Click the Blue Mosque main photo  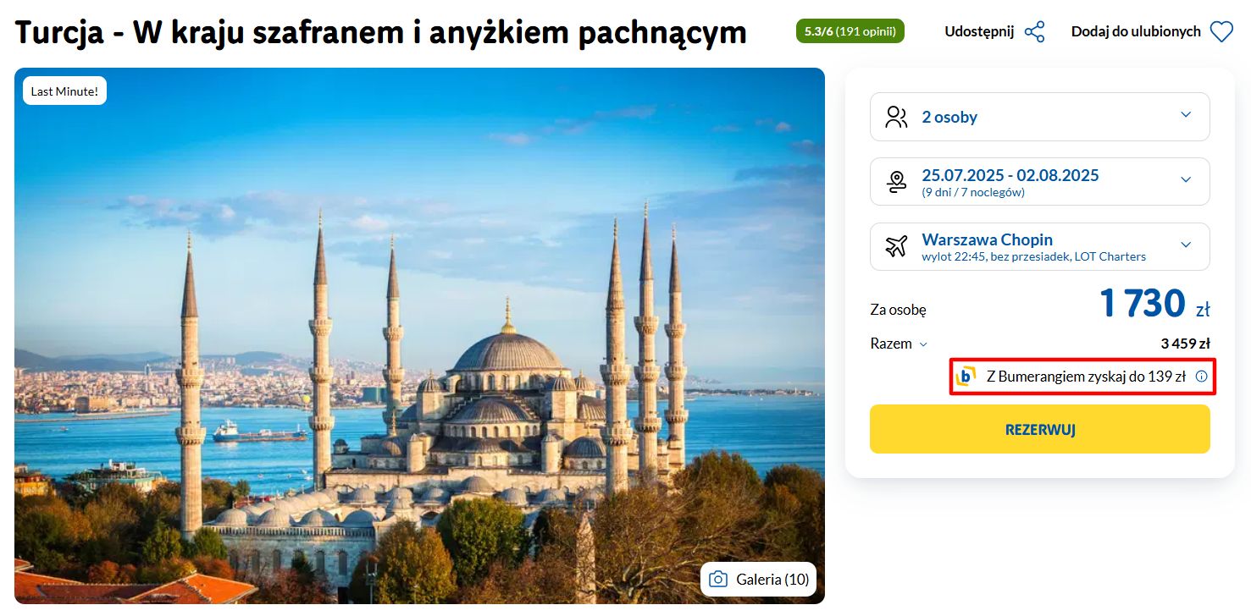[x=419, y=336]
